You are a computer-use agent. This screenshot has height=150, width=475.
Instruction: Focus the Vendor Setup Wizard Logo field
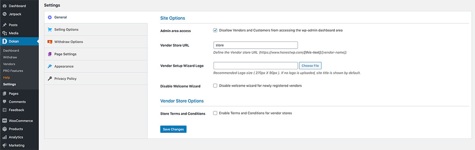tap(255, 66)
